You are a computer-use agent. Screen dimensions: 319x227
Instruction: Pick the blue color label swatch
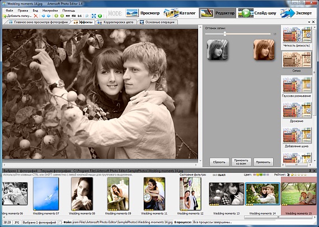point(264,174)
